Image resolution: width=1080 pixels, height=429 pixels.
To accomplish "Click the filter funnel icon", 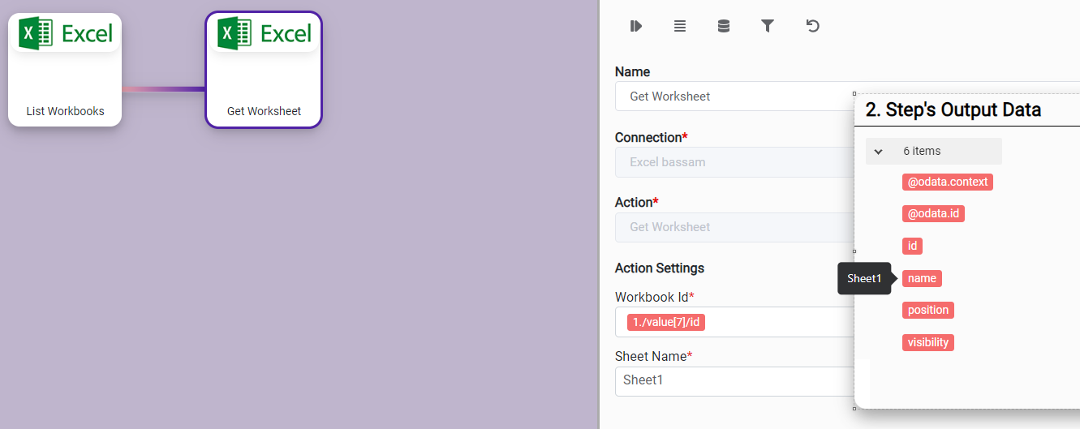I will (x=768, y=26).
